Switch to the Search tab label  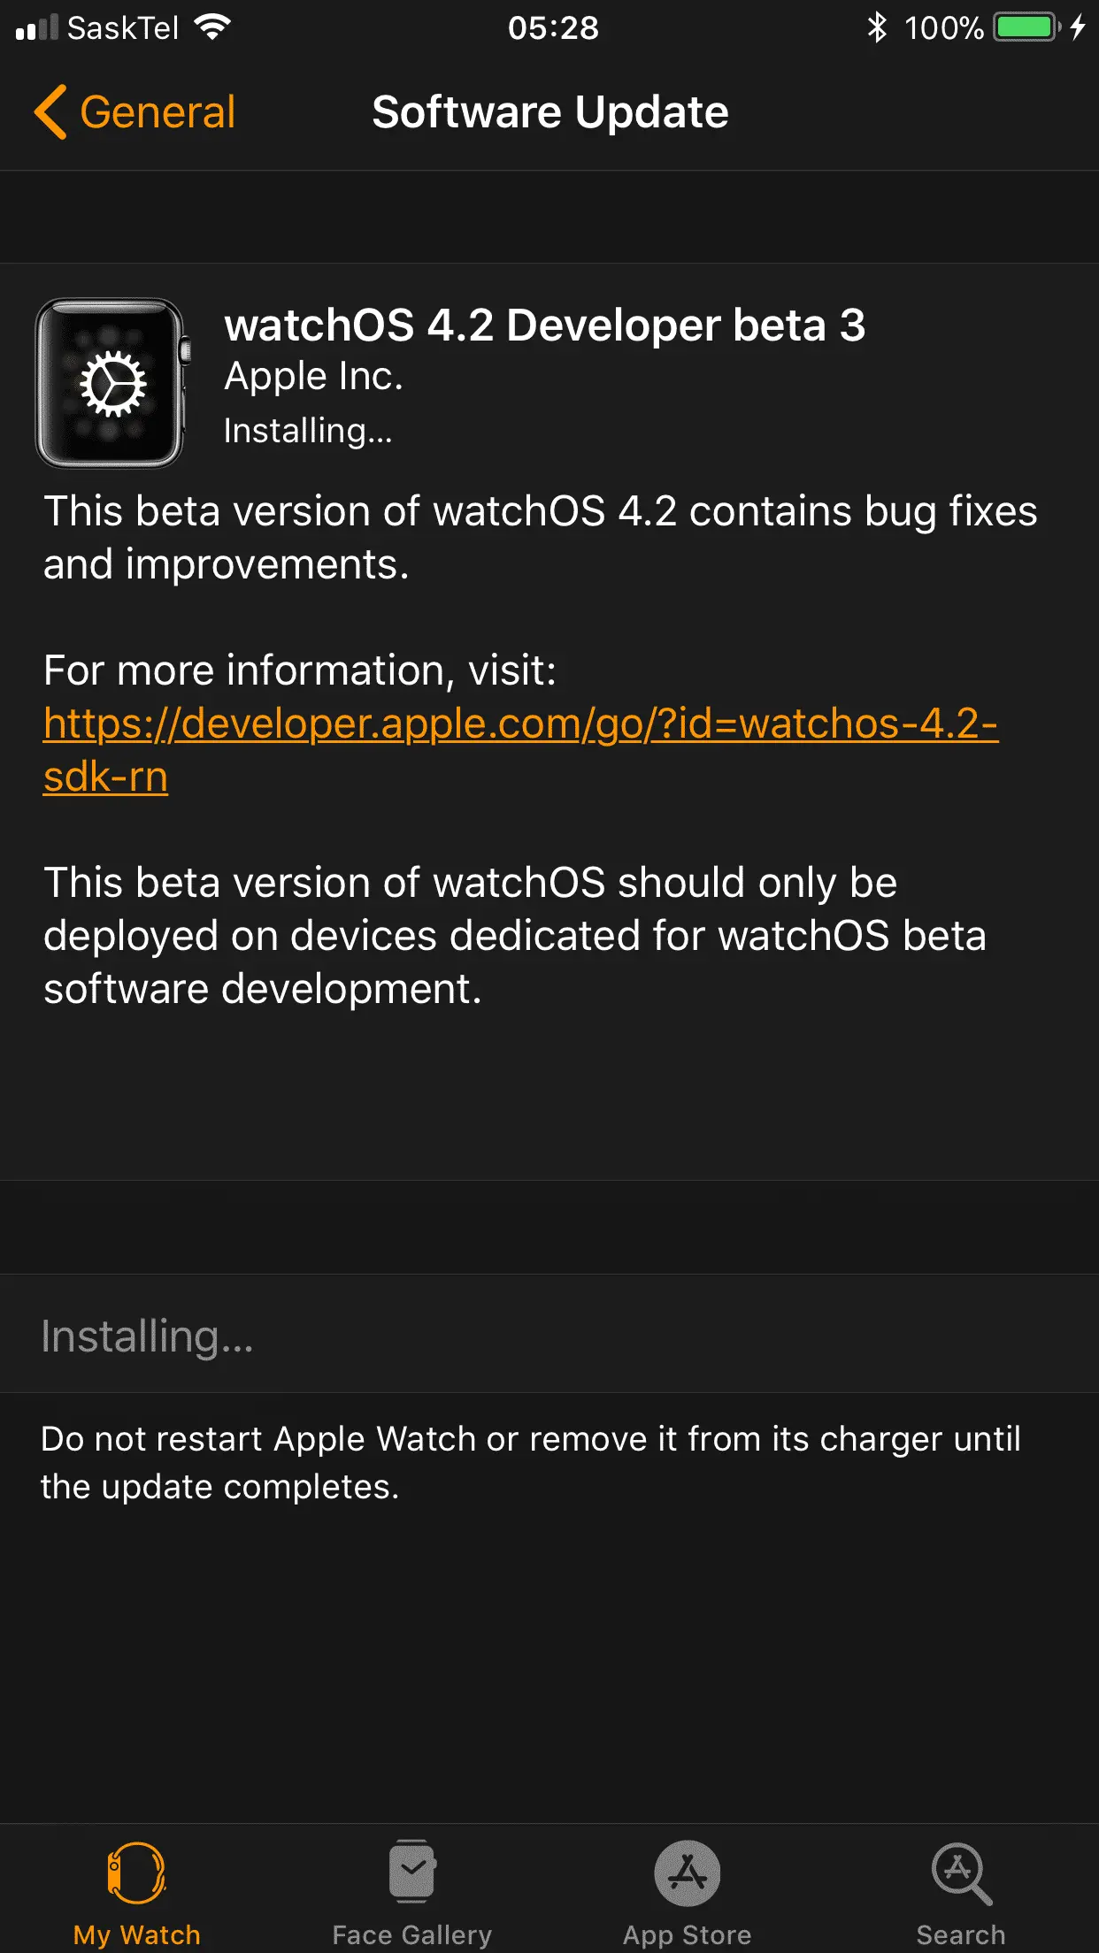tap(961, 1934)
